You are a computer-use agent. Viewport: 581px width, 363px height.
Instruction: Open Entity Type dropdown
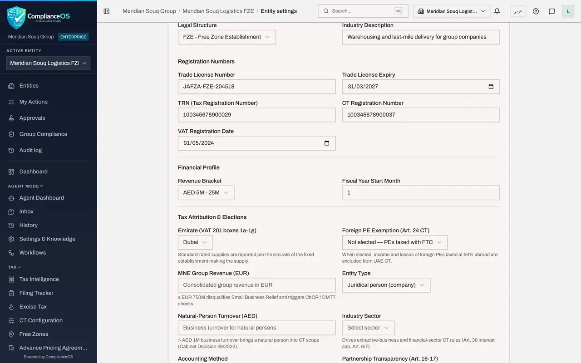pyautogui.click(x=386, y=285)
